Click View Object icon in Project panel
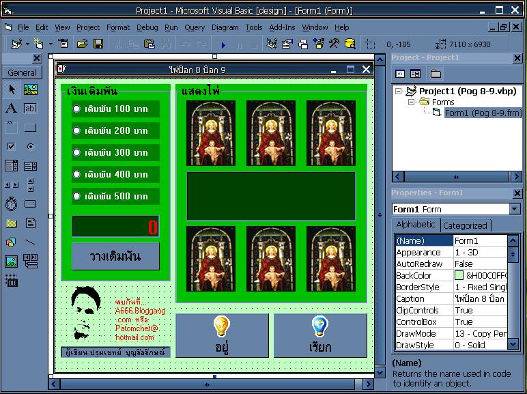527x394 pixels. [416, 74]
